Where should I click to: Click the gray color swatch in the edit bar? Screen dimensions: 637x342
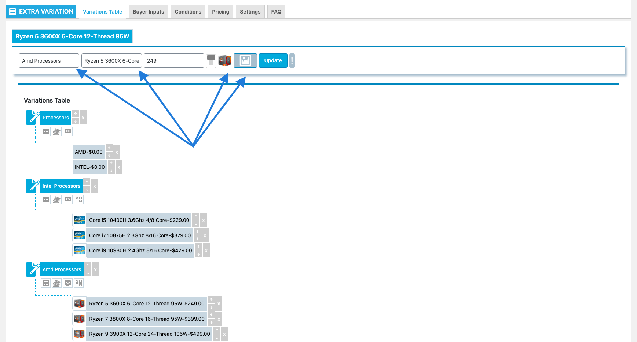pos(211,60)
